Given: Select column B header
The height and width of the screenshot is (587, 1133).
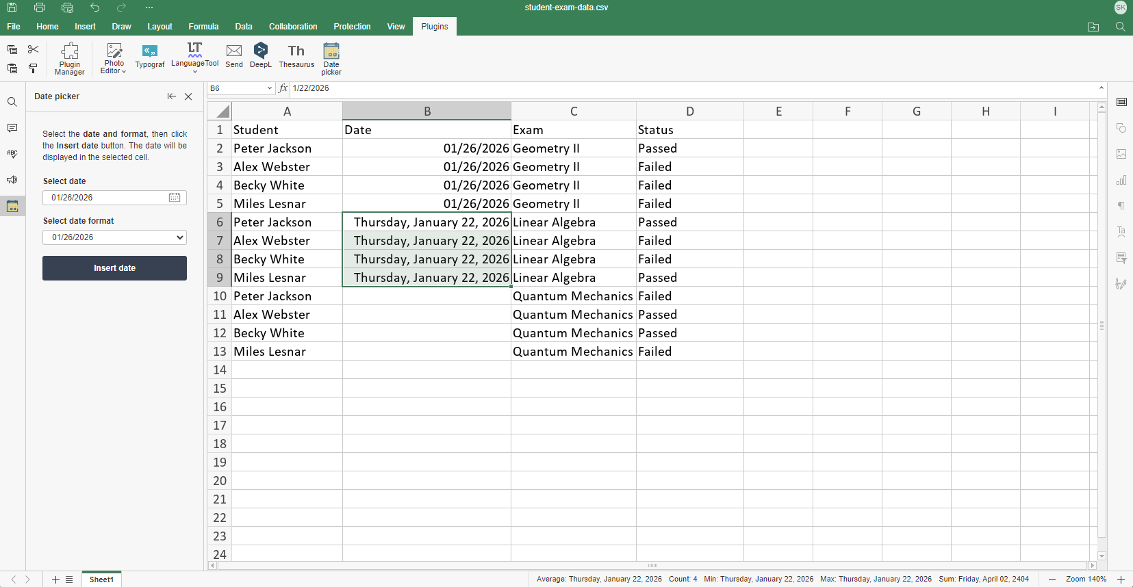Looking at the screenshot, I should pyautogui.click(x=427, y=112).
